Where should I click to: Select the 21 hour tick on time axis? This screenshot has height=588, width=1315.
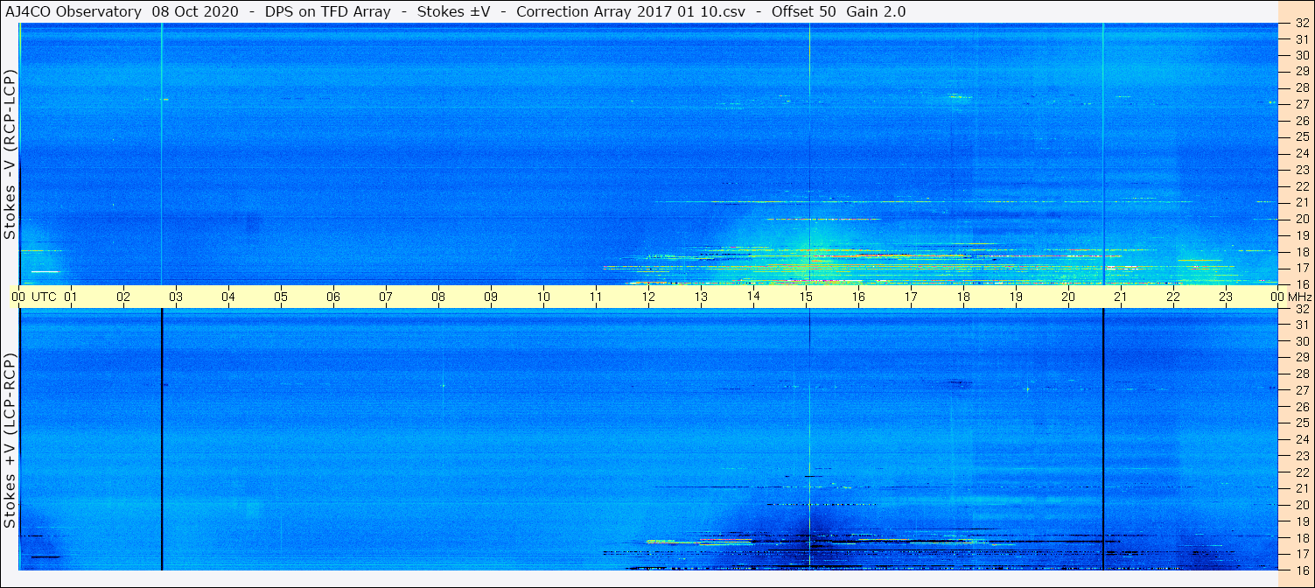(x=1121, y=297)
